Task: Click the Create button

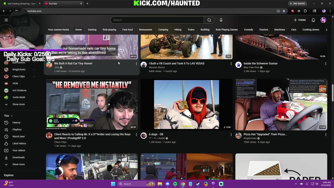Action: tap(300, 20)
